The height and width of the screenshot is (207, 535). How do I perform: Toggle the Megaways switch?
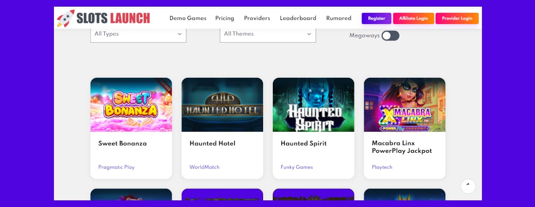pos(390,36)
